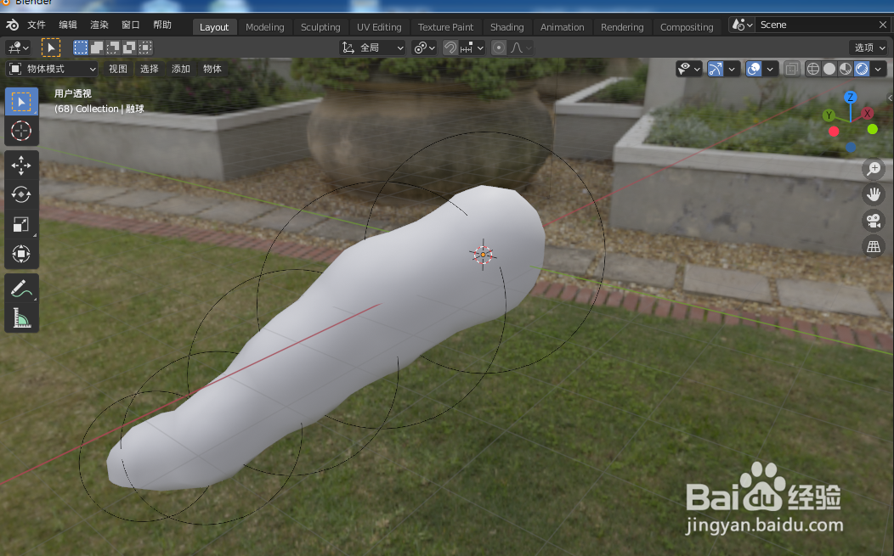Open the 全局 transform orientation dropdown
This screenshot has width=894, height=556.
coord(371,47)
